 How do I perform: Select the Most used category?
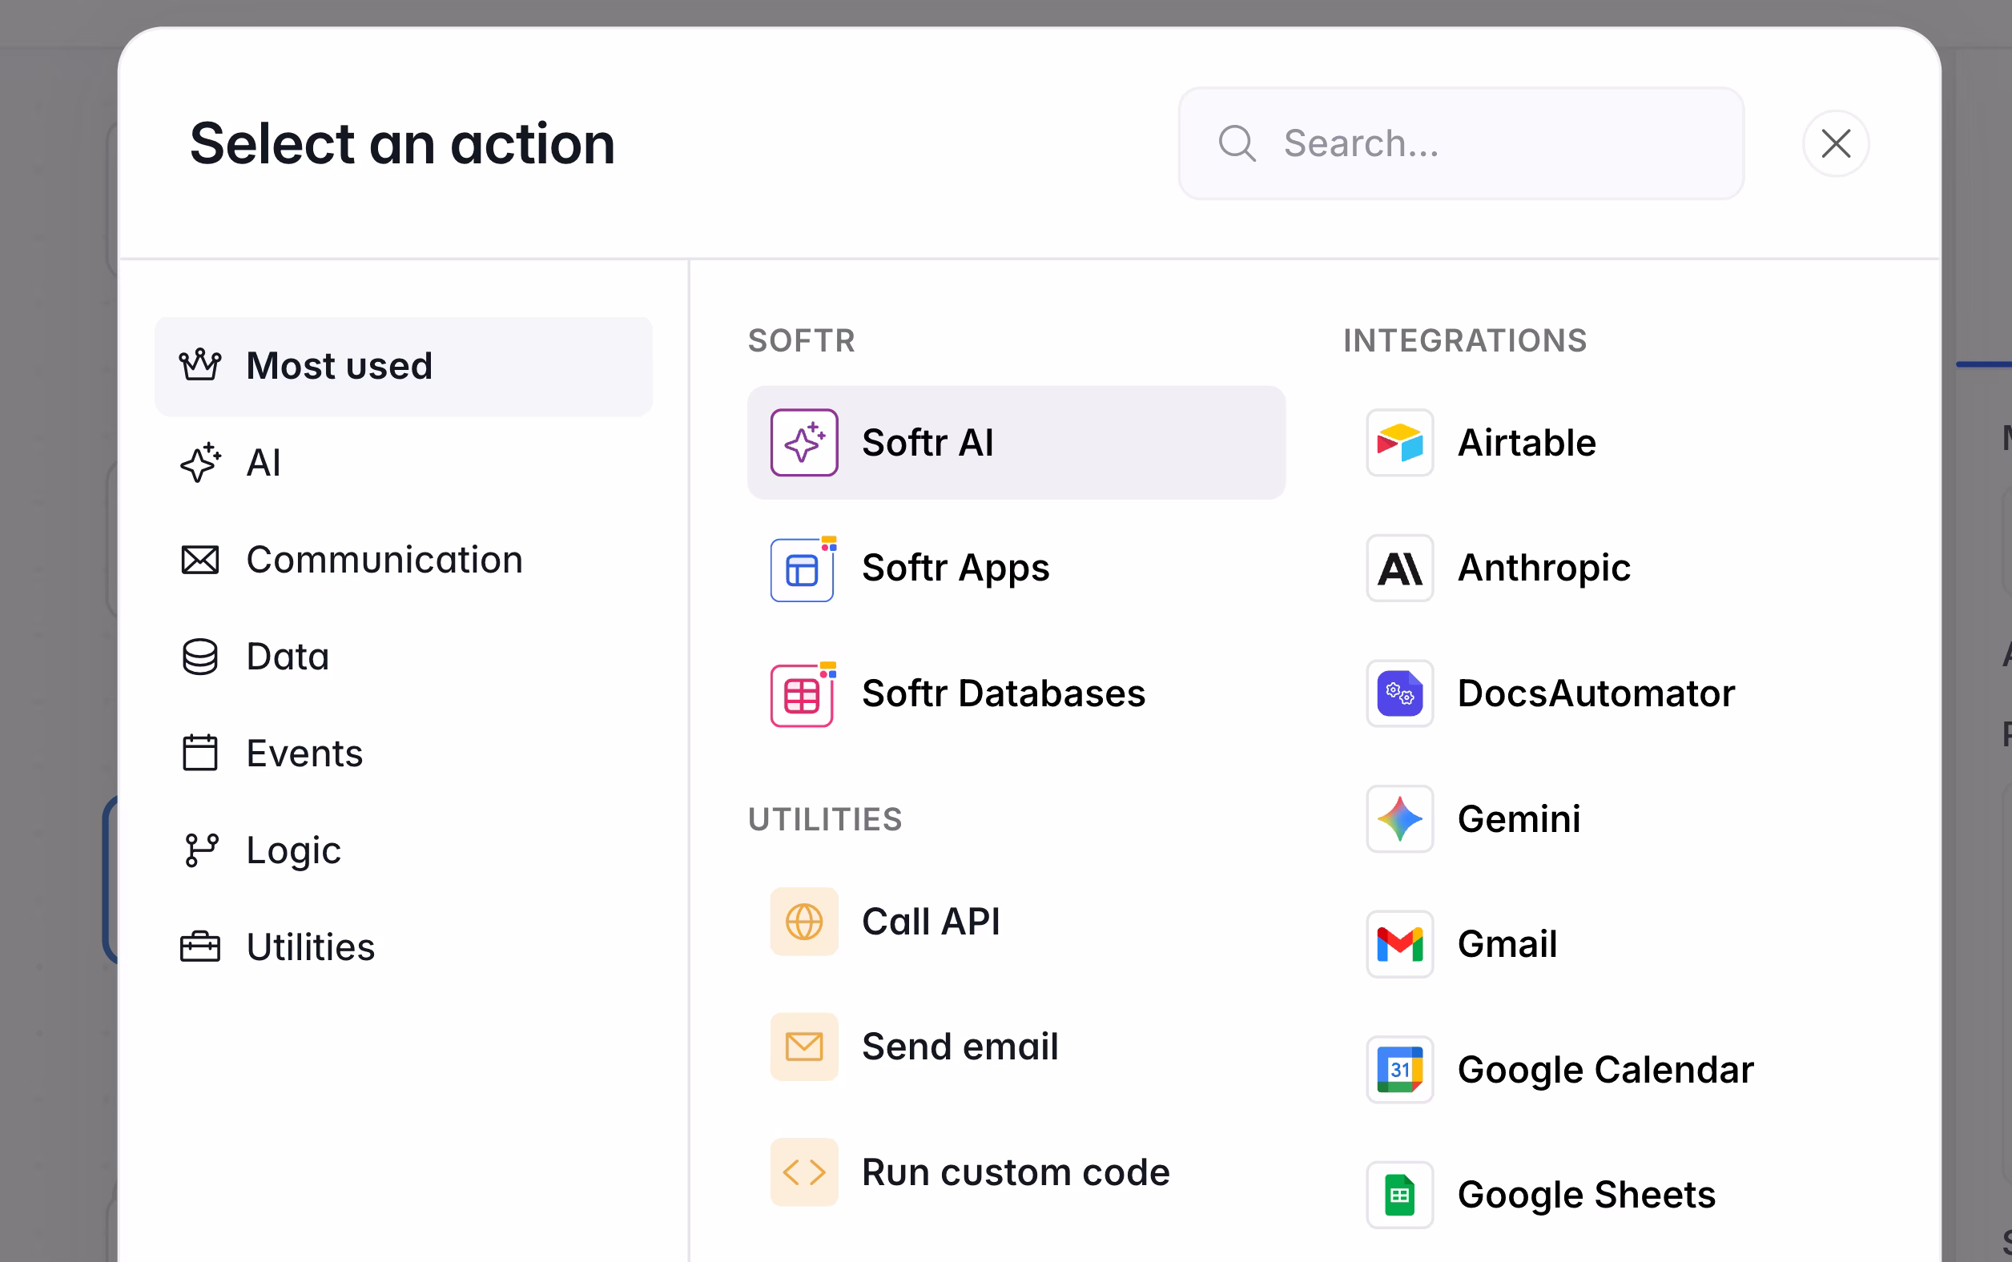[338, 364]
